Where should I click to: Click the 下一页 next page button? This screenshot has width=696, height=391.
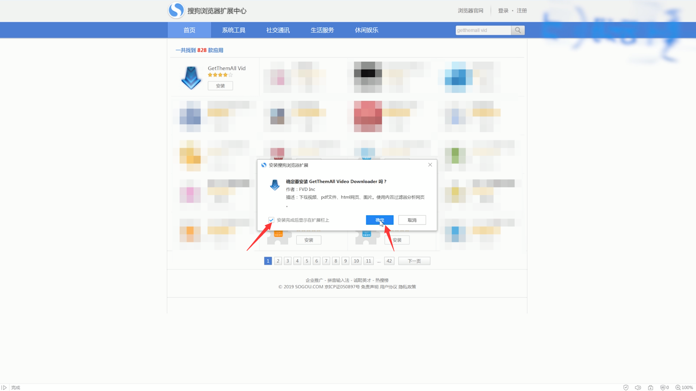click(x=414, y=261)
